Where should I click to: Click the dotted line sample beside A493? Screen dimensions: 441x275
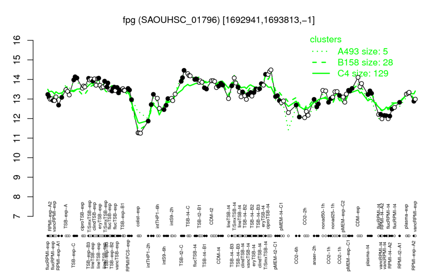coord(321,52)
